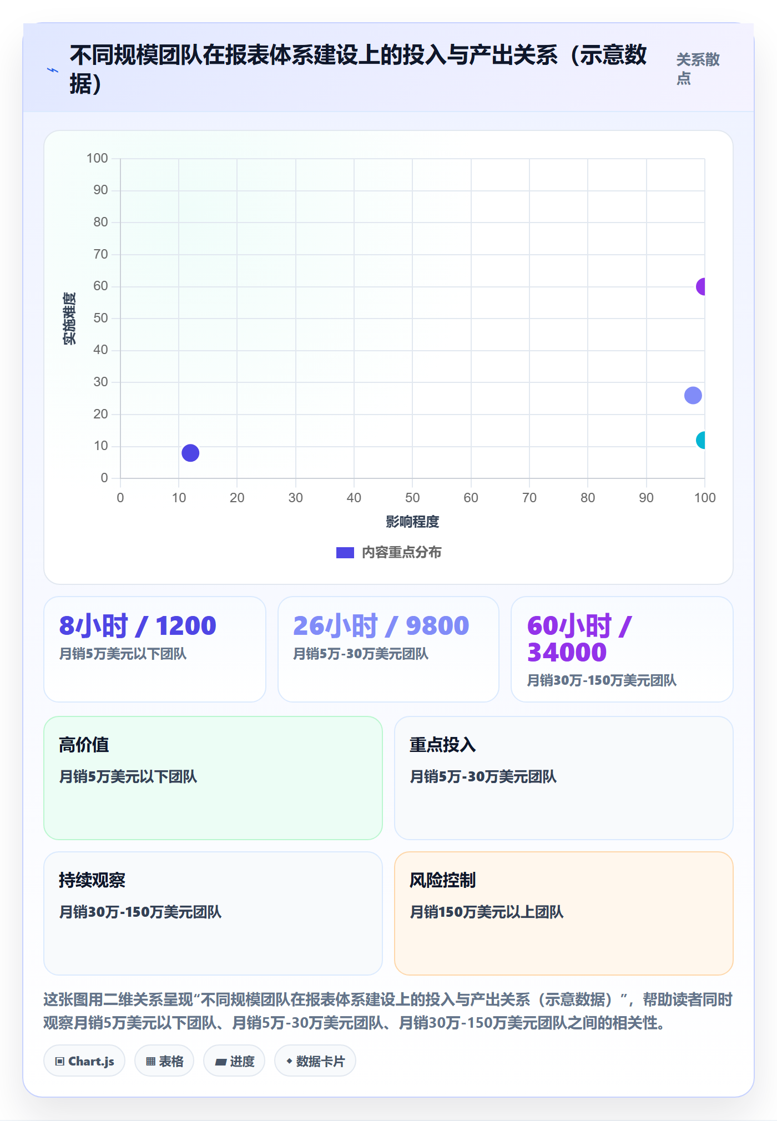Click the 50 tick on the 影响程度 axis
The height and width of the screenshot is (1121, 777).
click(x=412, y=498)
